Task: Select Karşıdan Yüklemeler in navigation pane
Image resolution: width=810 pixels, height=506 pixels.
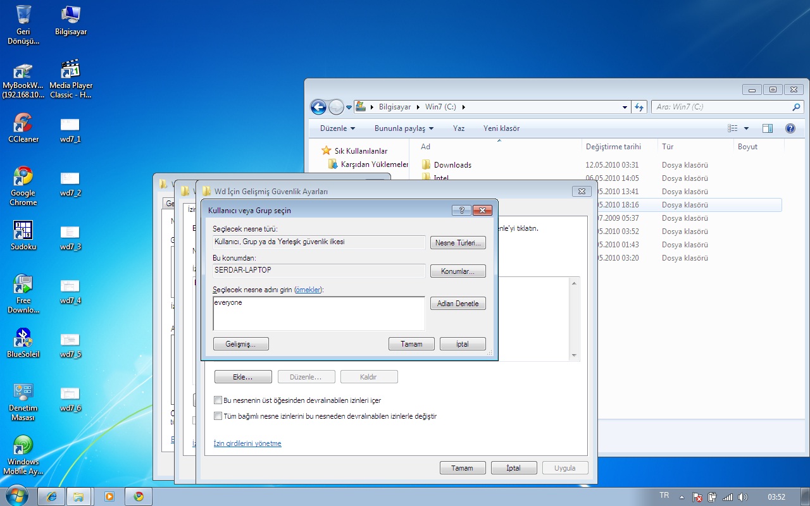Action: click(x=368, y=164)
